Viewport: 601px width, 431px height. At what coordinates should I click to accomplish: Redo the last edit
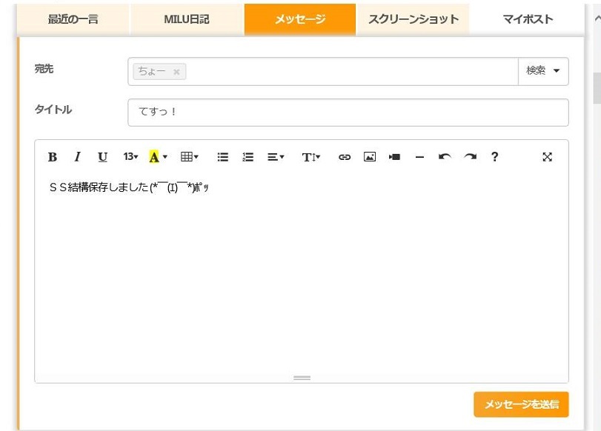[470, 157]
